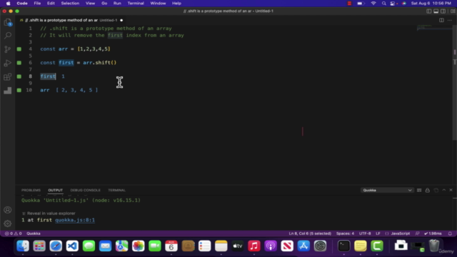Viewport: 457px width, 257px height.
Task: Open Music app from the Dock
Action: click(254, 246)
